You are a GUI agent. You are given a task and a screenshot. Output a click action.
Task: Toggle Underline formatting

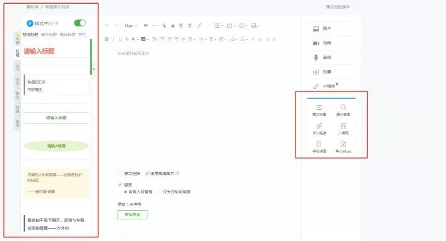pos(120,39)
